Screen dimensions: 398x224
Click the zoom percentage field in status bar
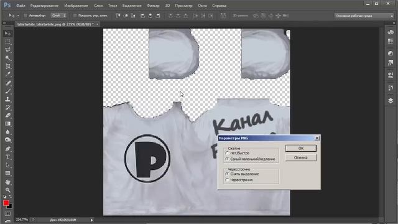click(x=22, y=220)
